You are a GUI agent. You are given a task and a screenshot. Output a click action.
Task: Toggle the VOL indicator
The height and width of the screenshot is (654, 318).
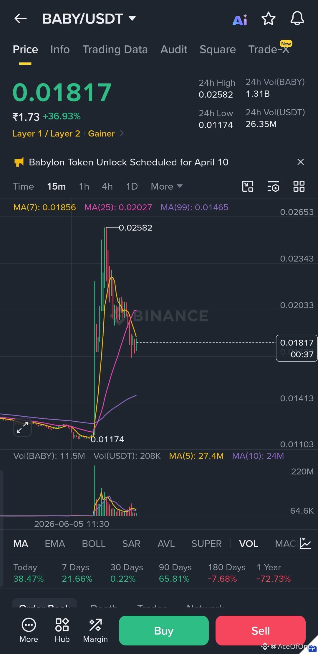(249, 543)
